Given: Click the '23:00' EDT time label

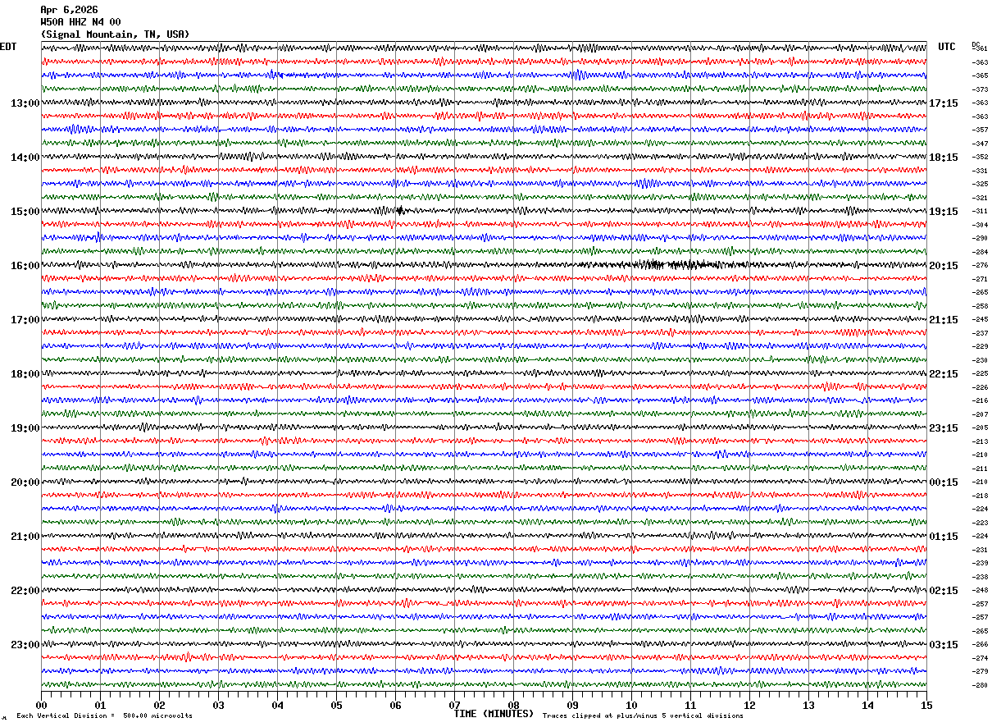Looking at the screenshot, I should pos(25,645).
